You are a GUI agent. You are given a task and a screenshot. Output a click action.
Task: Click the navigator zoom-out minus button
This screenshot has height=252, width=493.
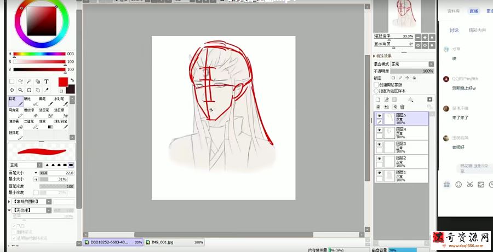[418, 38]
